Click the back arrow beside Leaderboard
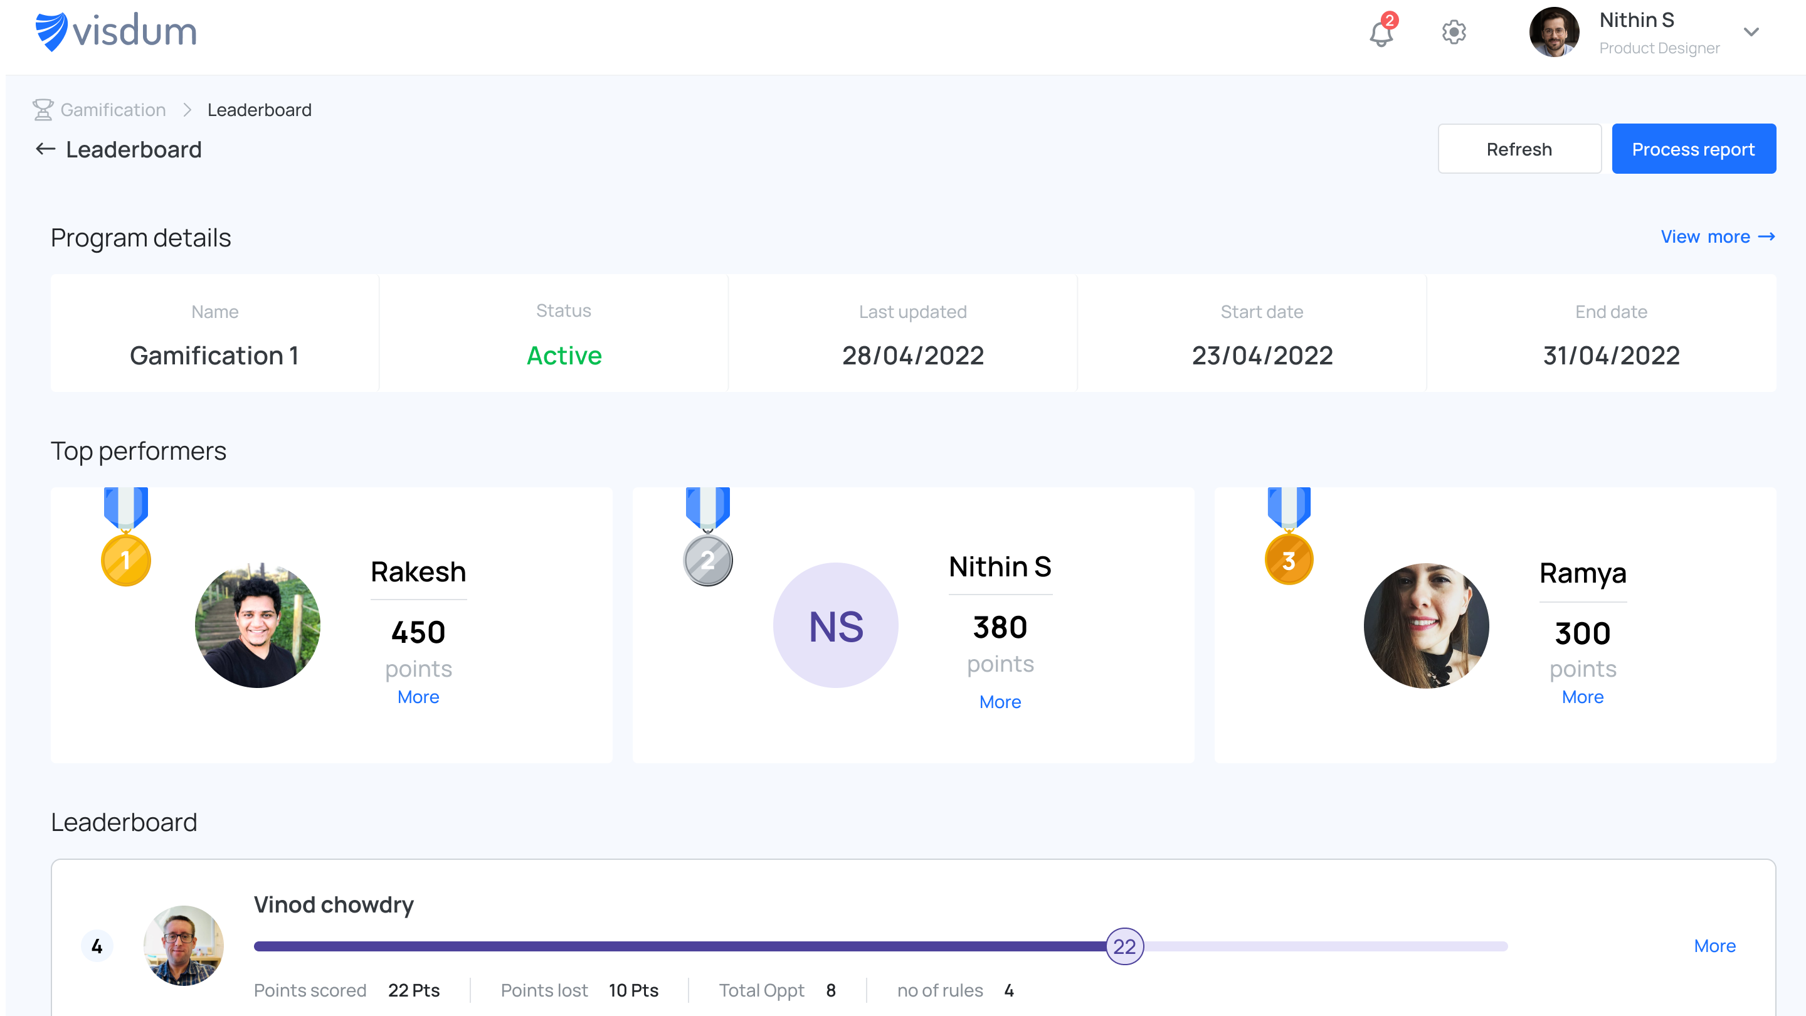Image resolution: width=1806 pixels, height=1016 pixels. coord(46,149)
